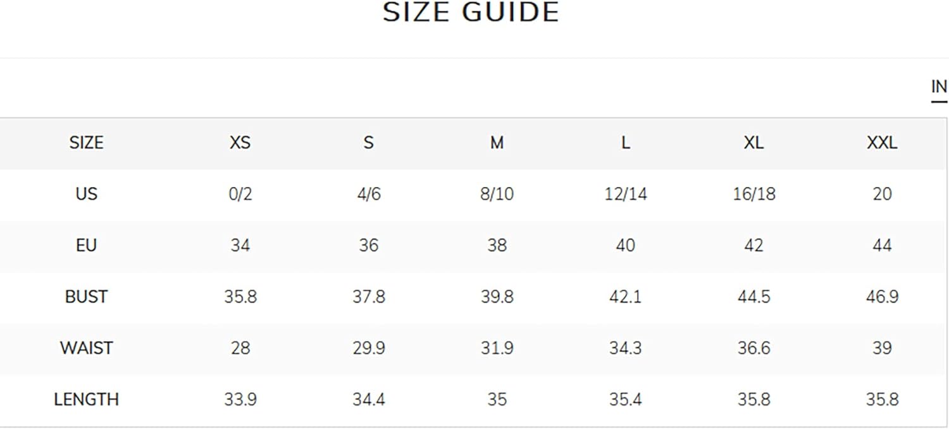Viewport: 949px width, 429px height.
Task: Click the EU row label
Action: [86, 245]
